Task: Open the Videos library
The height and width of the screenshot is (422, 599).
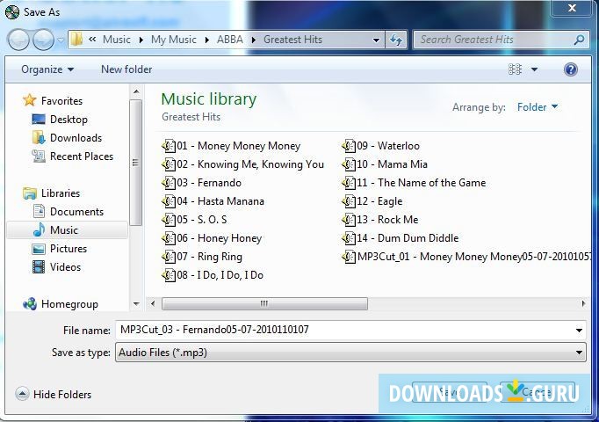Action: click(x=56, y=266)
